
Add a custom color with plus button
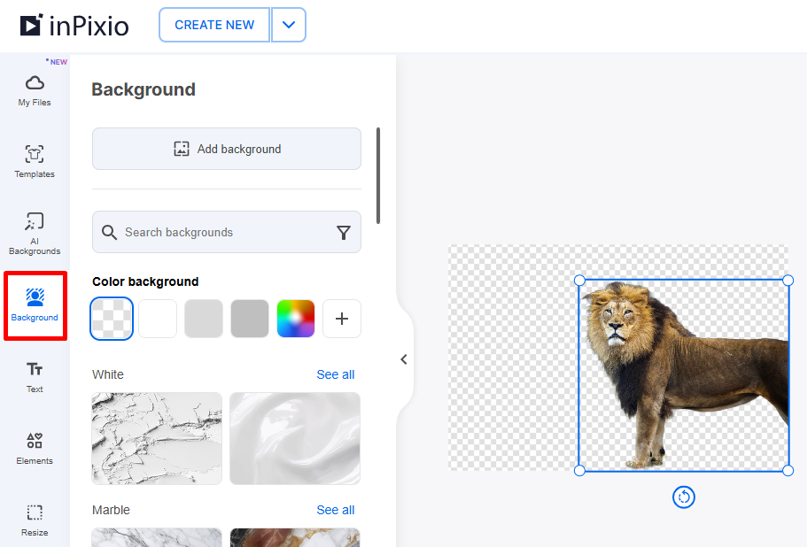pyautogui.click(x=341, y=318)
